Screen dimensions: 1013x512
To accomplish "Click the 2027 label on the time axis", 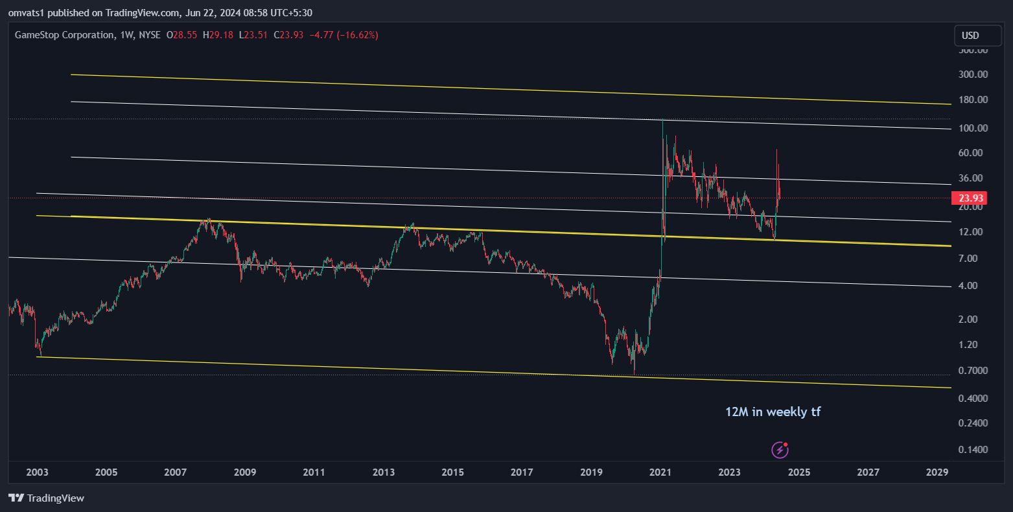I will (868, 472).
